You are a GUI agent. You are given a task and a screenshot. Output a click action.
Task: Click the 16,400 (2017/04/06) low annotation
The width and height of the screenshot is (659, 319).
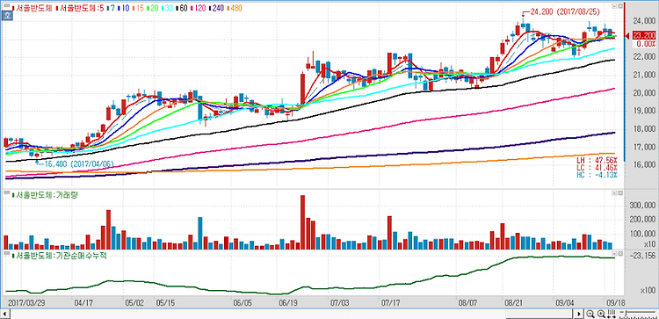pyautogui.click(x=79, y=164)
